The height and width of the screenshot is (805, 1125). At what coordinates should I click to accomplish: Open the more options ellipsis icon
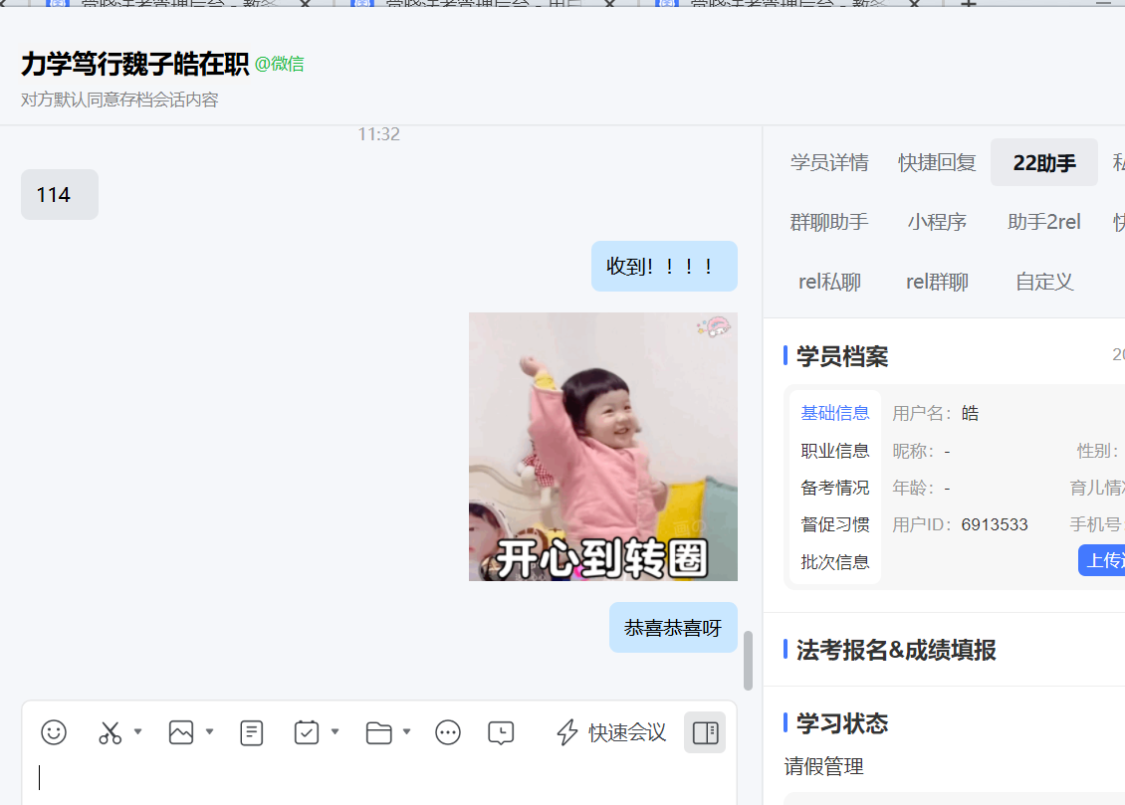448,732
